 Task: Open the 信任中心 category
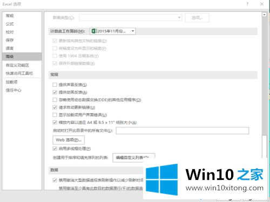[x=13, y=90]
